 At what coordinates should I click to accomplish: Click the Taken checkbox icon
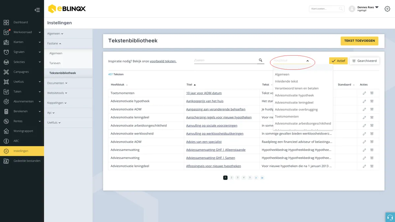pyautogui.click(x=6, y=91)
